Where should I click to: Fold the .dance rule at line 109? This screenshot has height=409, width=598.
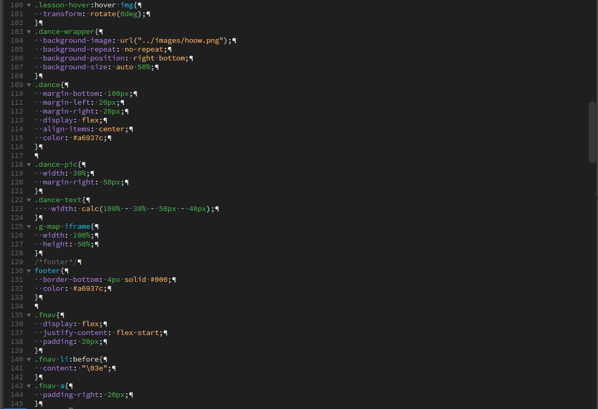coord(29,85)
